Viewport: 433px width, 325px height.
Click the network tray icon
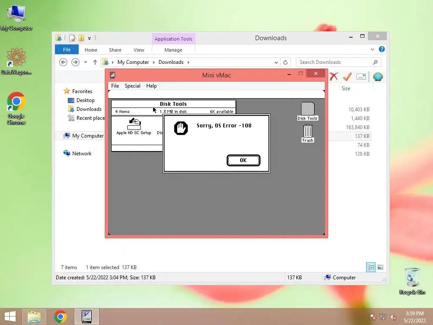click(x=383, y=317)
